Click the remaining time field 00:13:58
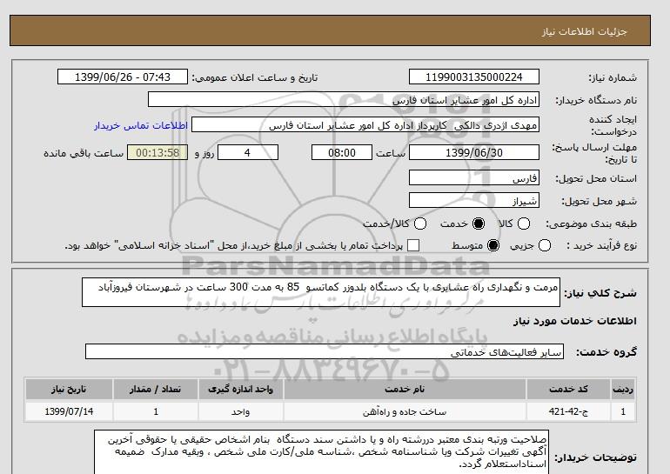 (157, 152)
